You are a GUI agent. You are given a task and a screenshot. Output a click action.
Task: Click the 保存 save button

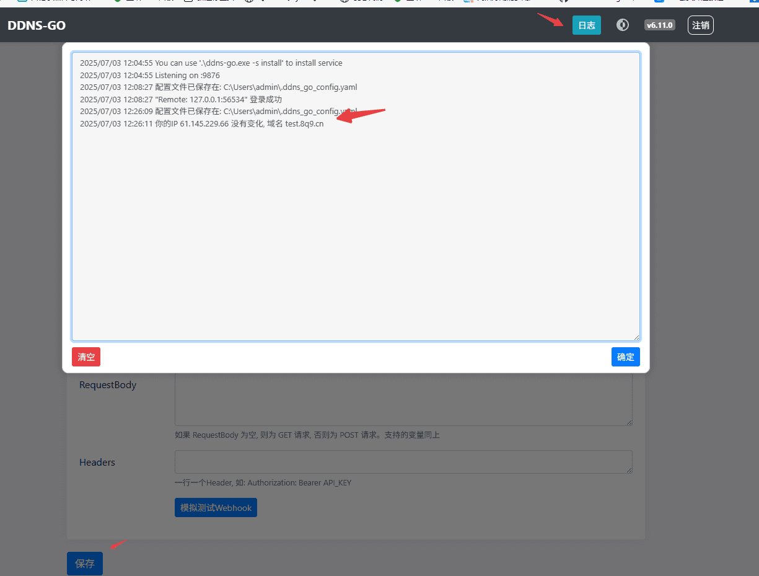(85, 564)
